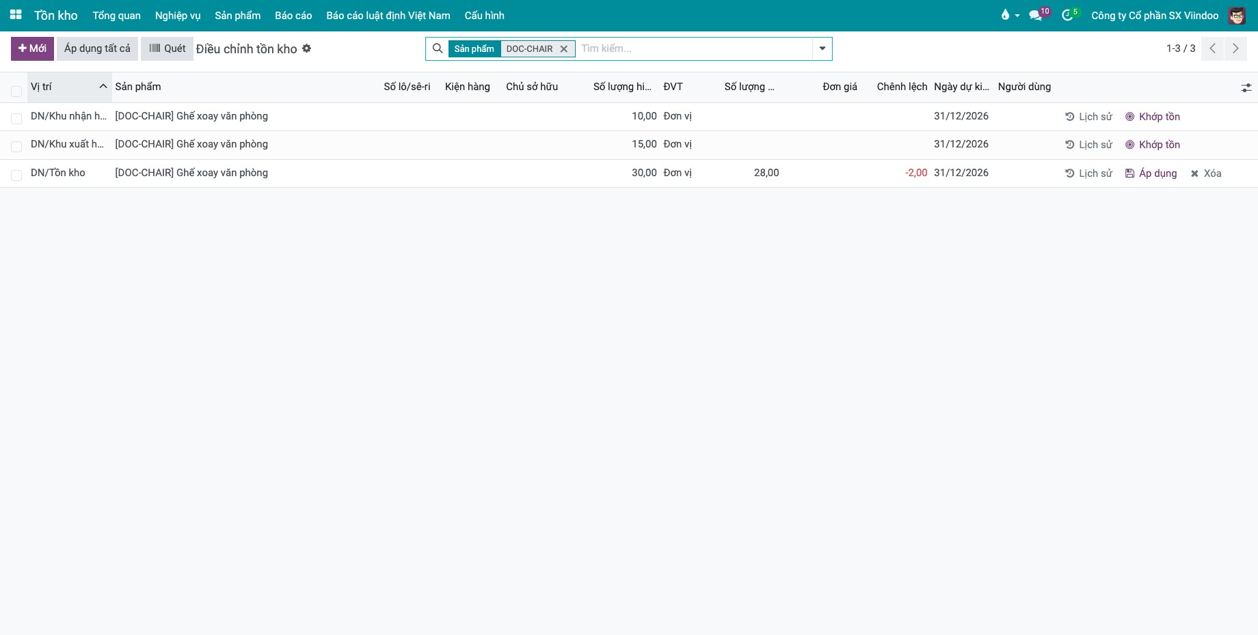Tick the checkbox for DN/Tồn kho row
This screenshot has width=1258, height=635.
[x=16, y=175]
